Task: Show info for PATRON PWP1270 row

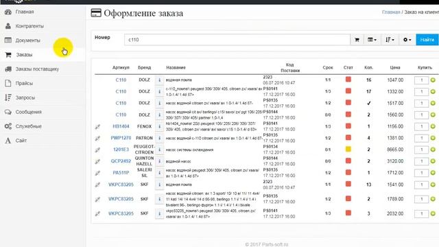Action: point(159,138)
